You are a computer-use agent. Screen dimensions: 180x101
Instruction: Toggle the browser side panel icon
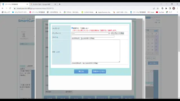[170, 8]
